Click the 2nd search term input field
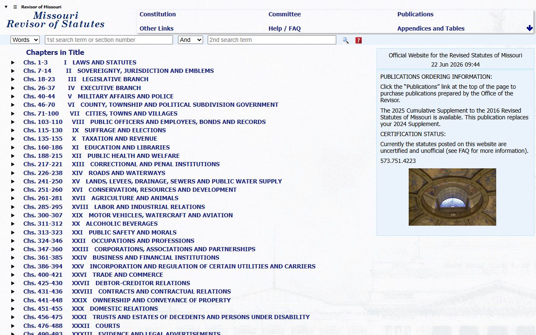 (272, 40)
